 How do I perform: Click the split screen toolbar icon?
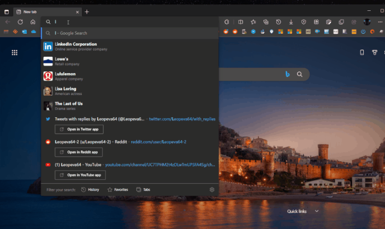(x=241, y=22)
